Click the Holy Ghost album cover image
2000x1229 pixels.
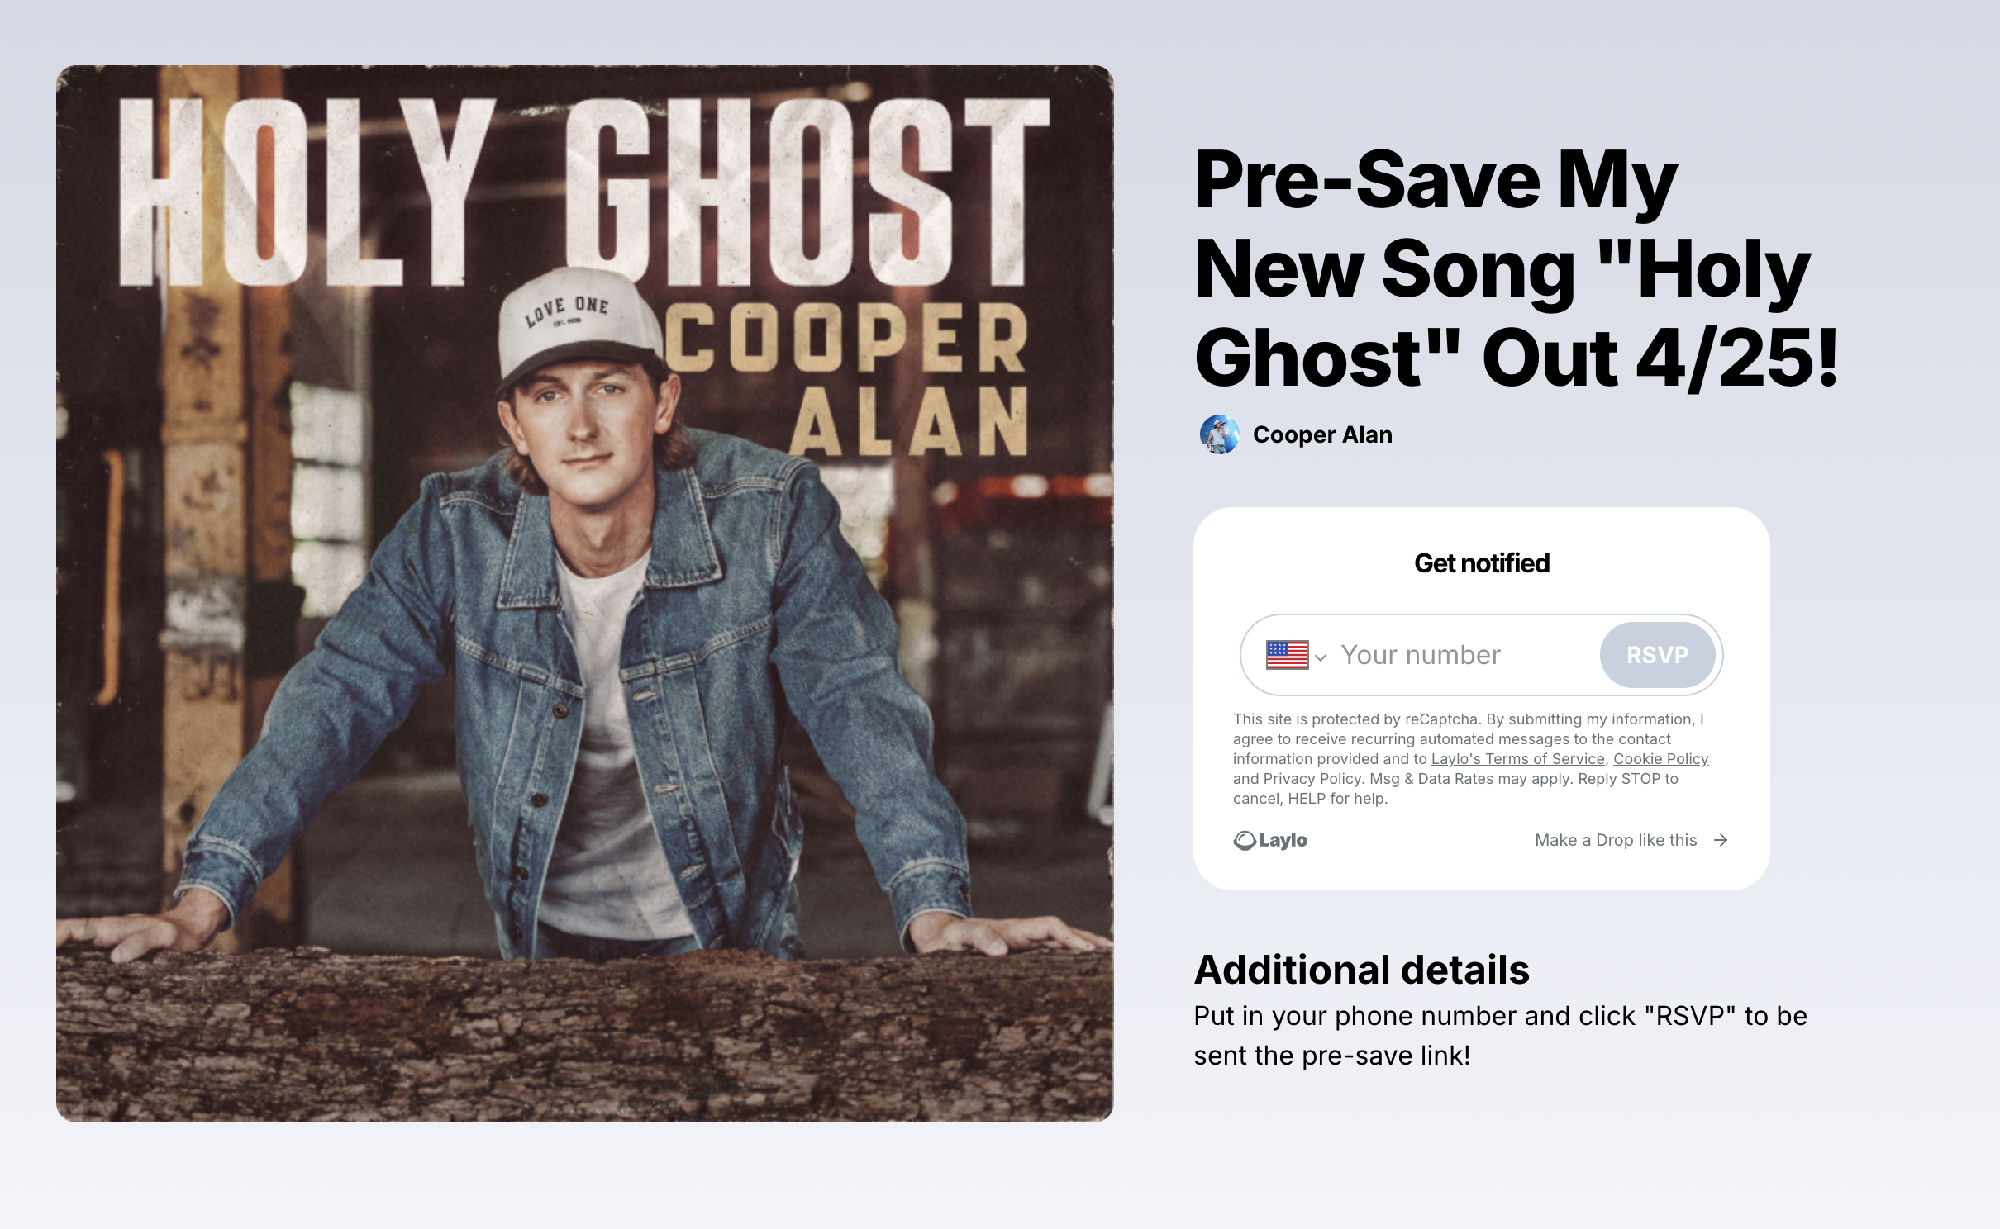coord(584,593)
